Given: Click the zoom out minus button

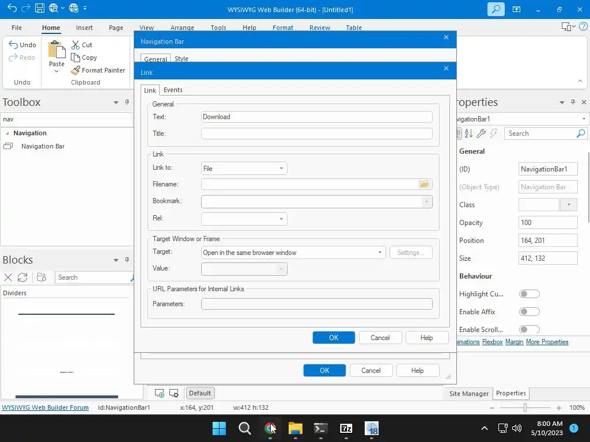Looking at the screenshot, I should 492,407.
